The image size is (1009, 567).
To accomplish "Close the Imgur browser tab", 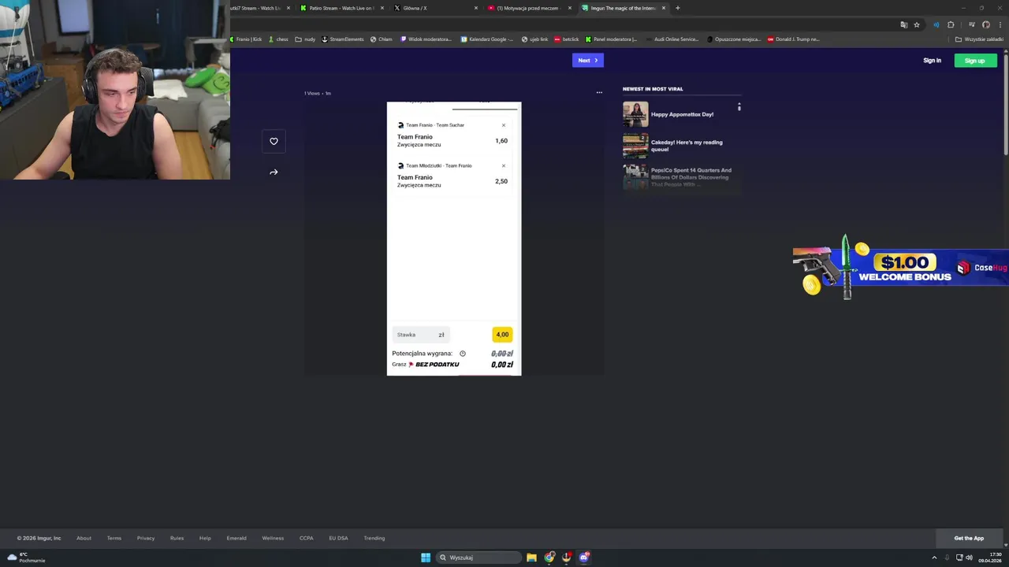I will pyautogui.click(x=664, y=8).
